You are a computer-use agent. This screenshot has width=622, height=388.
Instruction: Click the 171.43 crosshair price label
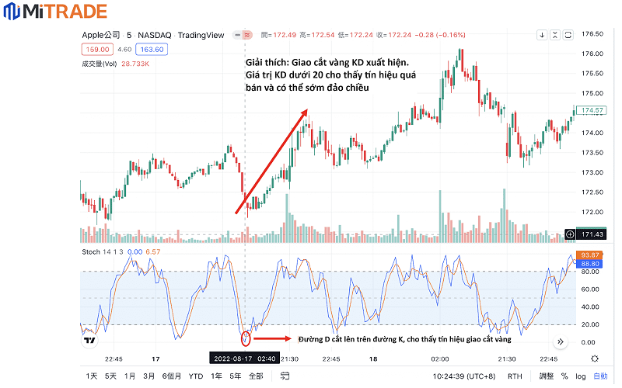click(x=592, y=234)
